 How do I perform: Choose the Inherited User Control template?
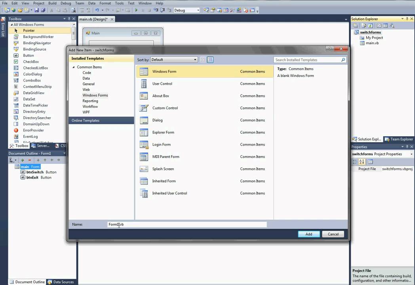click(205, 193)
